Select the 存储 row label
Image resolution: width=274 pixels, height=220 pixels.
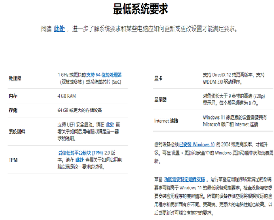click(13, 110)
